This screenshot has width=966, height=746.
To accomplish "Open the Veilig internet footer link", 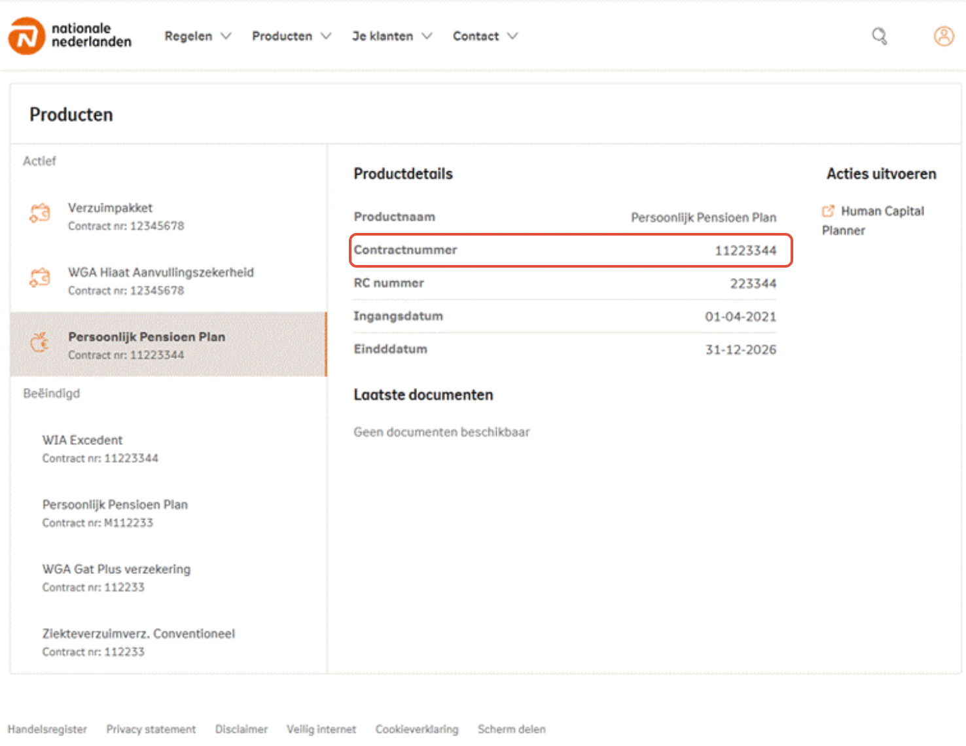I will click(x=321, y=729).
